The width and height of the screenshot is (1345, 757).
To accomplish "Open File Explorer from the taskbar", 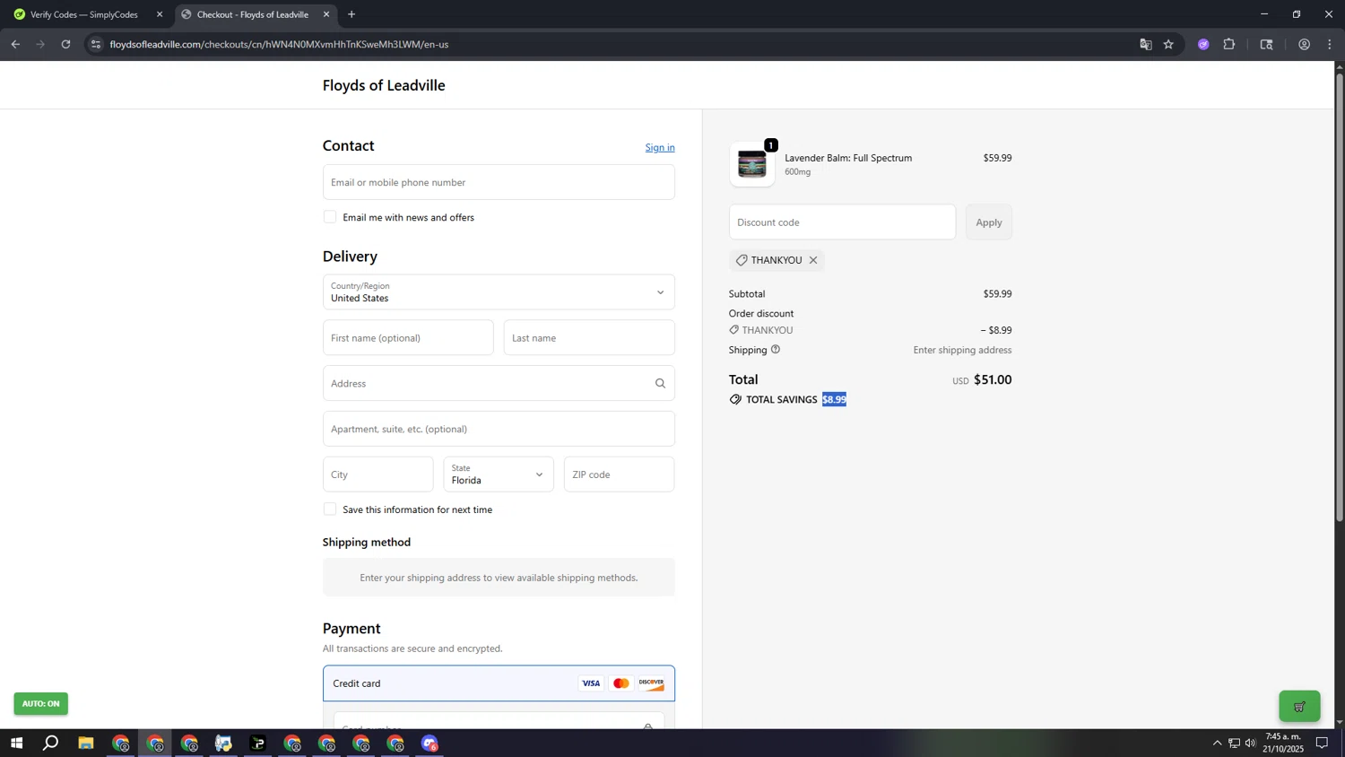I will (x=86, y=744).
